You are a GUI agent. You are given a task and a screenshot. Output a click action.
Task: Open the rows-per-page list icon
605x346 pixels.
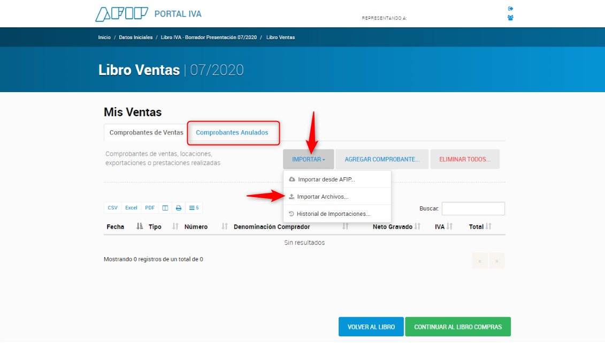pyautogui.click(x=194, y=208)
